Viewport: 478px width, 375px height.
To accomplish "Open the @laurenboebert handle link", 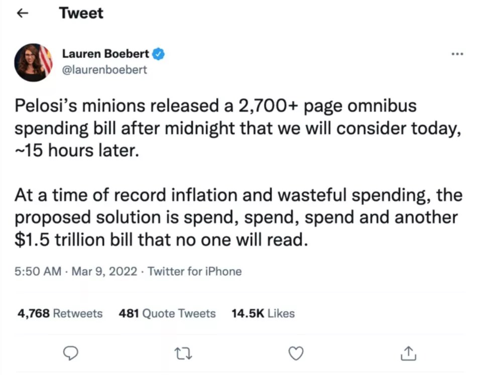I will click(104, 70).
